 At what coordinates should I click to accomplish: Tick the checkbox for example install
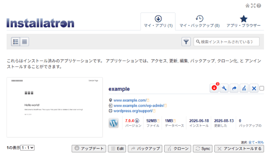(262, 88)
